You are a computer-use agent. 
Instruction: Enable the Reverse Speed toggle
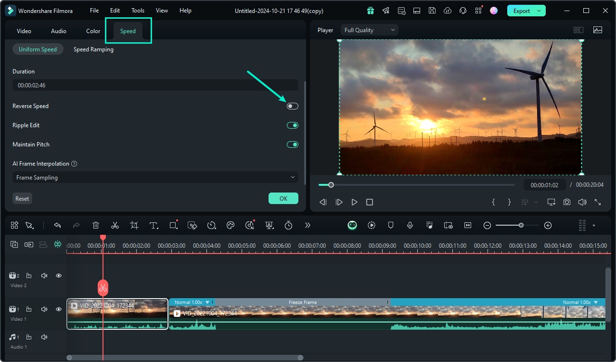[293, 106]
